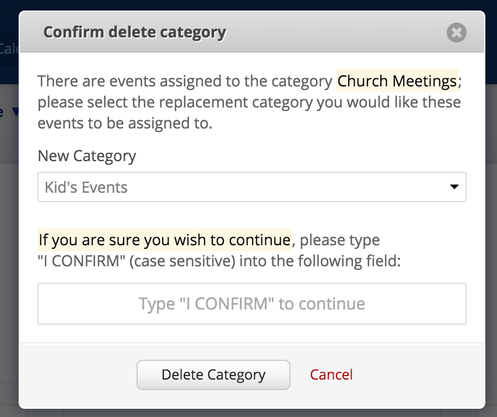Click the red Cancel link
497x417 pixels.
pos(331,375)
